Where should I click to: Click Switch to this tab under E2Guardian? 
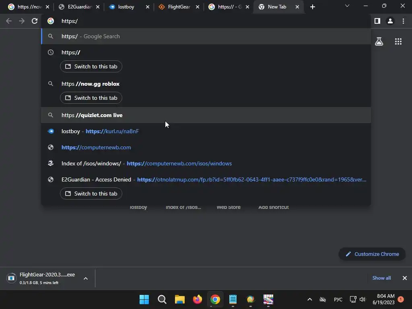91,194
